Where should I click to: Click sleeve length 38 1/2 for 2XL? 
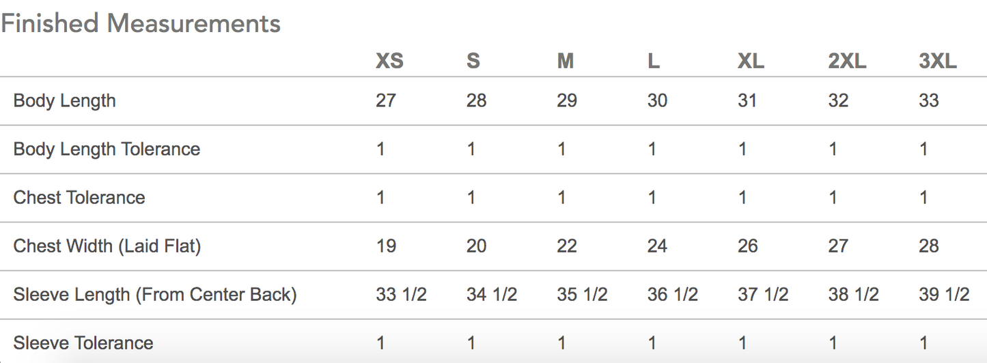[x=853, y=295]
